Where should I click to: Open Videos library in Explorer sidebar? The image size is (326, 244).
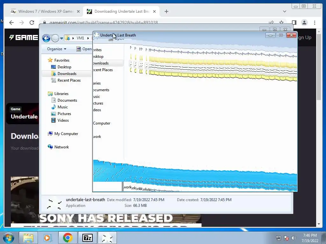(x=63, y=120)
